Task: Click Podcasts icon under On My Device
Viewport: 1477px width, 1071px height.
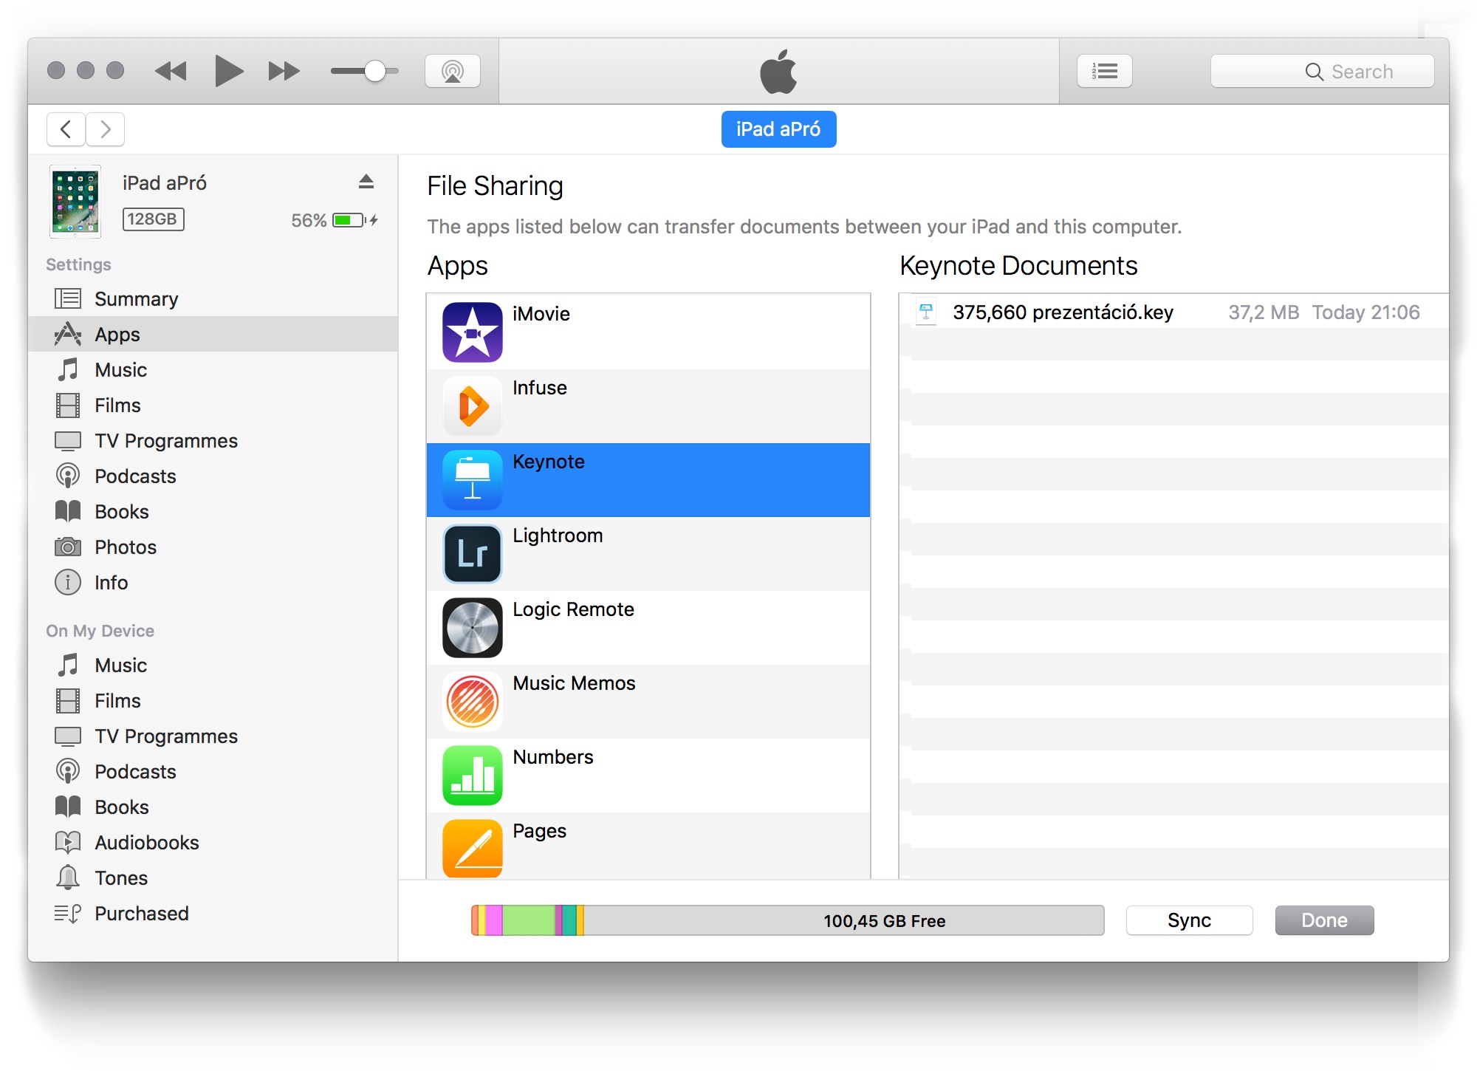Action: pos(68,771)
